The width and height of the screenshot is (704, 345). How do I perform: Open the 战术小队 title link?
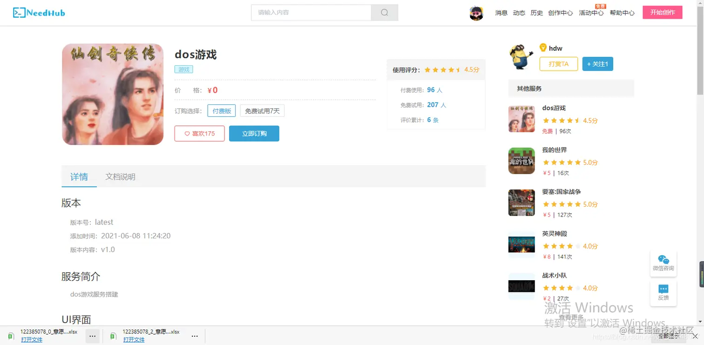pos(555,276)
